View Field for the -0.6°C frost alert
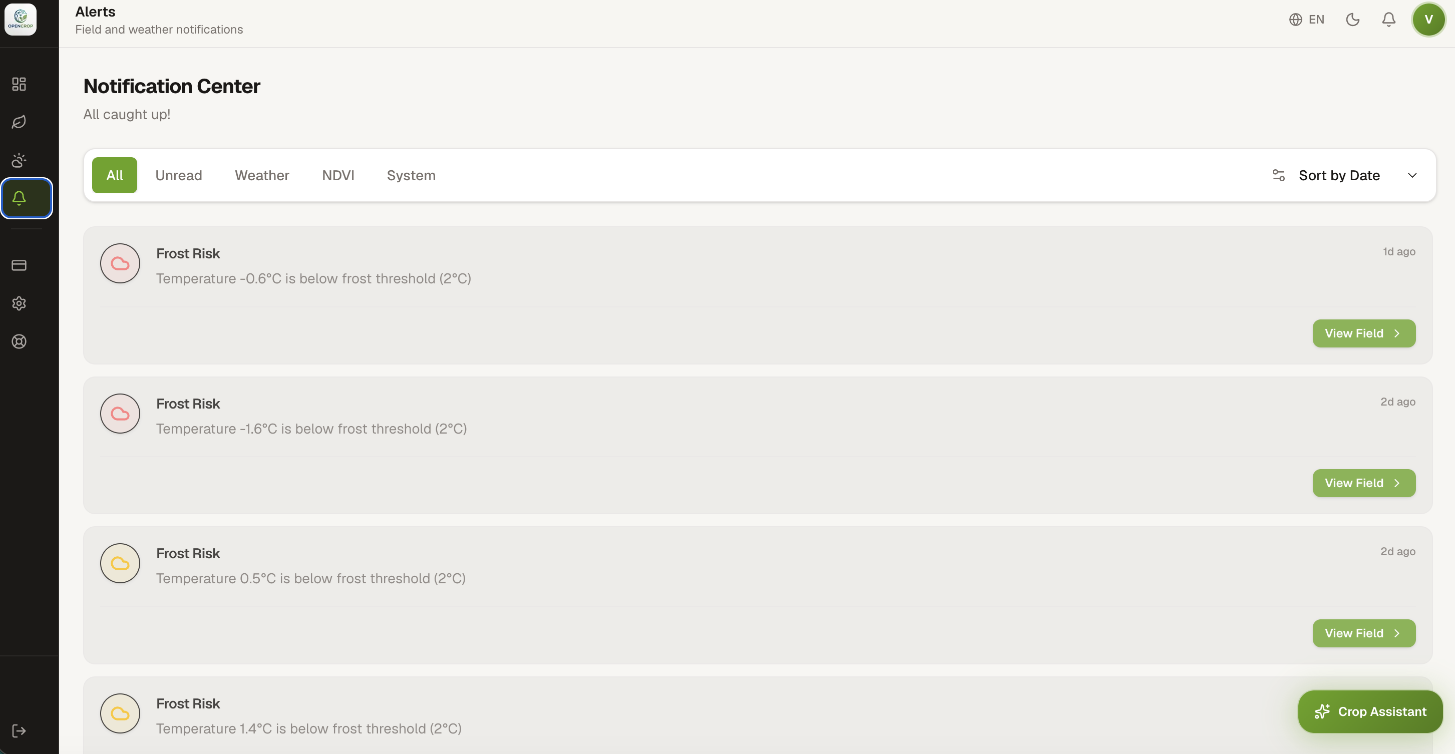Screen dimensions: 1455x754 tap(1364, 334)
